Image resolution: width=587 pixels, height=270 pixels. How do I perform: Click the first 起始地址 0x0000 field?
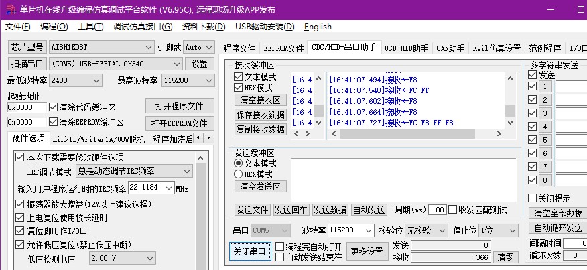27,107
